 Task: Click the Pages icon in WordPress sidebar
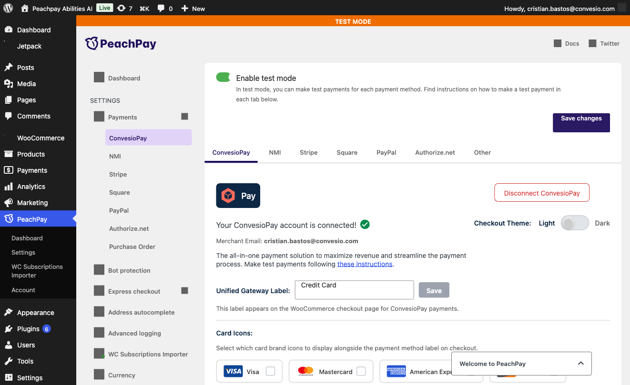[9, 99]
